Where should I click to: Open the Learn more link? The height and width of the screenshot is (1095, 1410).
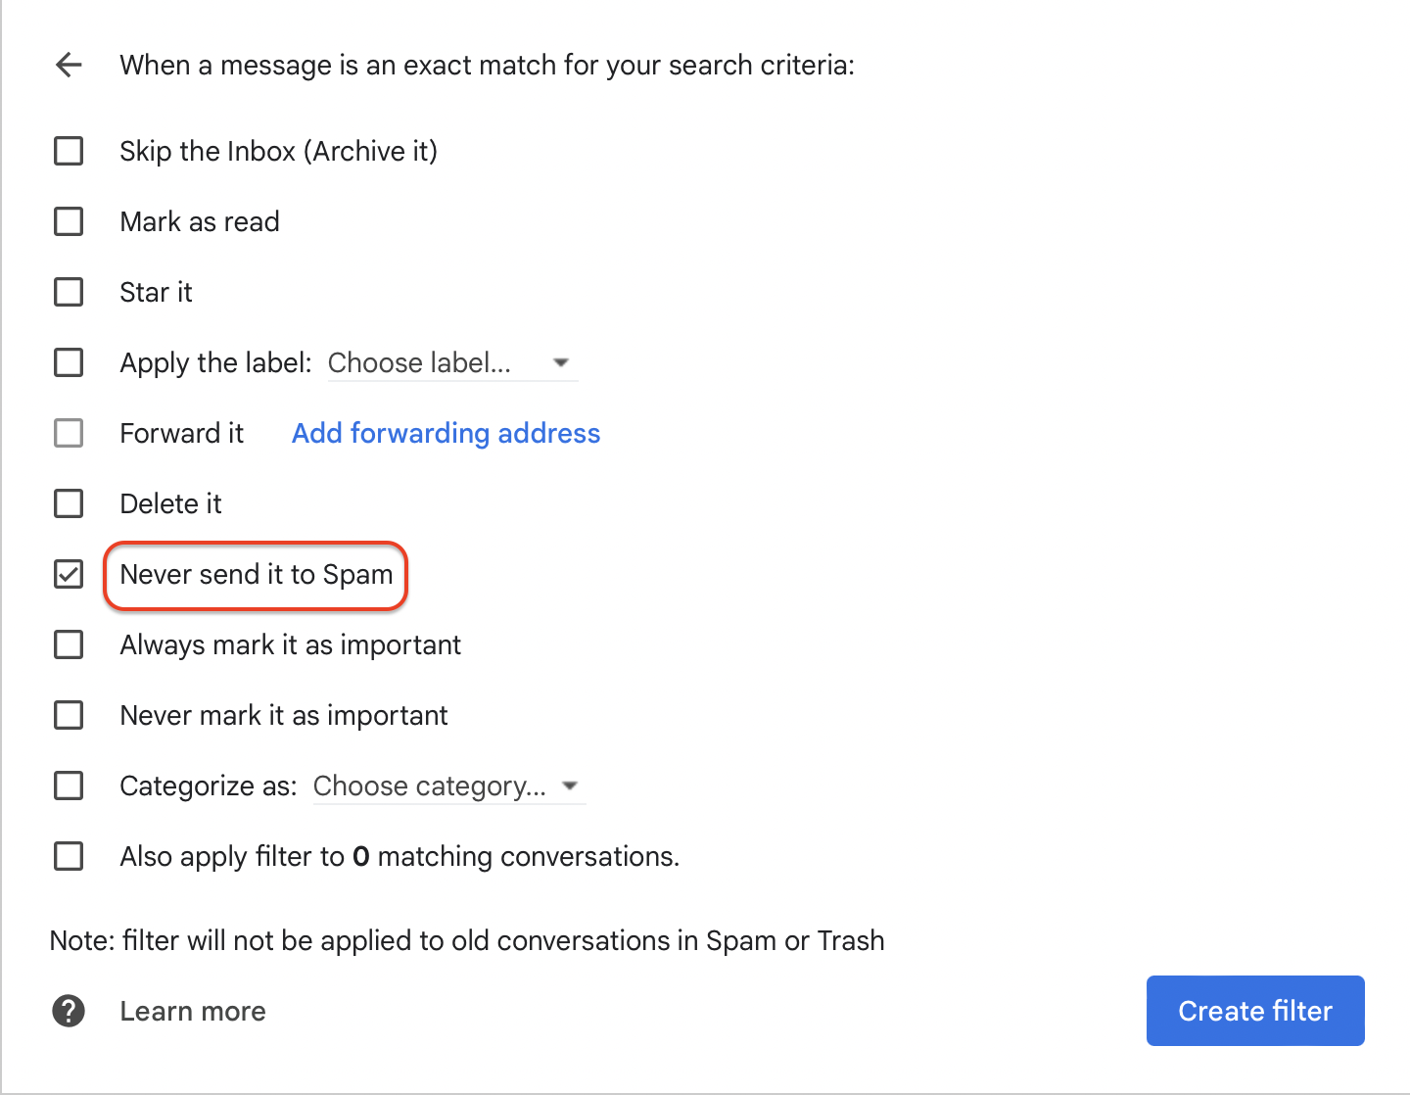pos(193,1012)
